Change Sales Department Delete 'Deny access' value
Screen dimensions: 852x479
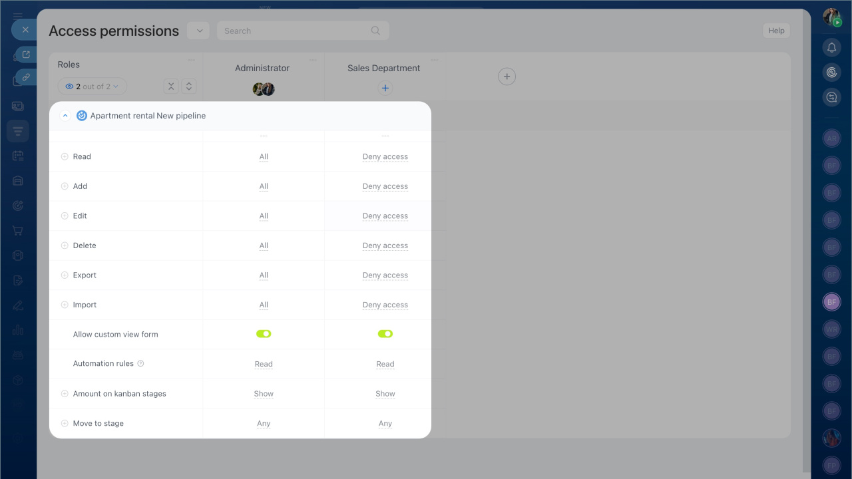pyautogui.click(x=385, y=245)
